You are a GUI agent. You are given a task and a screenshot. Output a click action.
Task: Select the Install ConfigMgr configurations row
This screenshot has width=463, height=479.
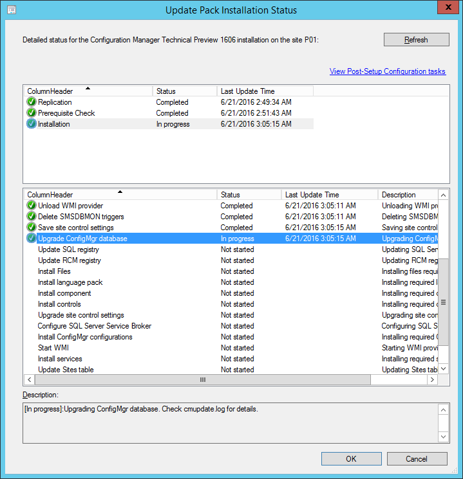(231, 337)
